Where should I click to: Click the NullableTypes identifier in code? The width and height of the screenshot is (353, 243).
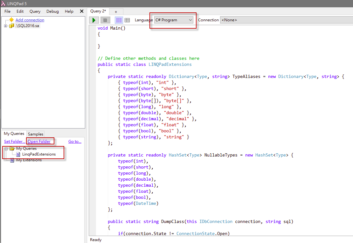[x=221, y=155]
